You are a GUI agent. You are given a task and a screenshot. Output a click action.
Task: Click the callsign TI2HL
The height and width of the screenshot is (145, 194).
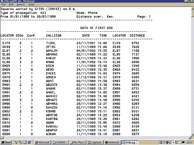tap(51, 43)
